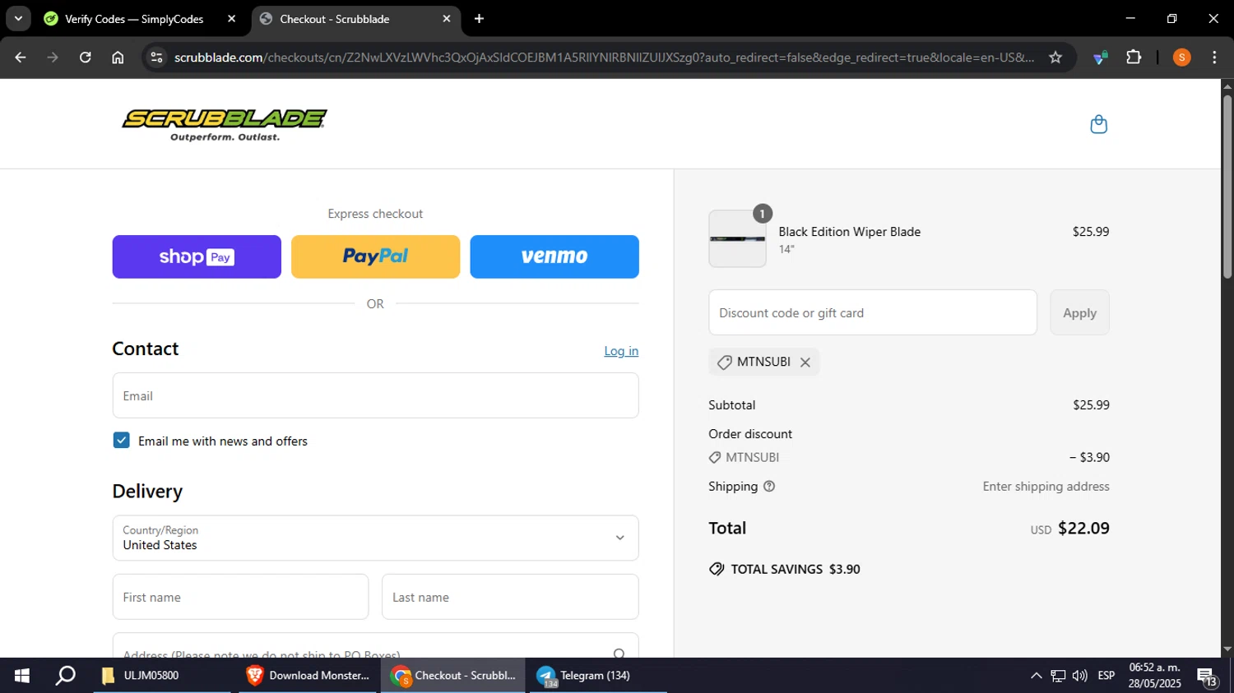Open Brave Download Monster taskbar item
The height and width of the screenshot is (693, 1234).
(x=308, y=676)
